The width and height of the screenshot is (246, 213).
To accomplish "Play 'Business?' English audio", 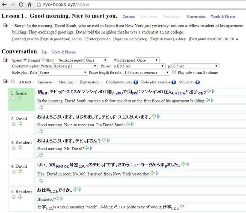I will click(x=62, y=198).
